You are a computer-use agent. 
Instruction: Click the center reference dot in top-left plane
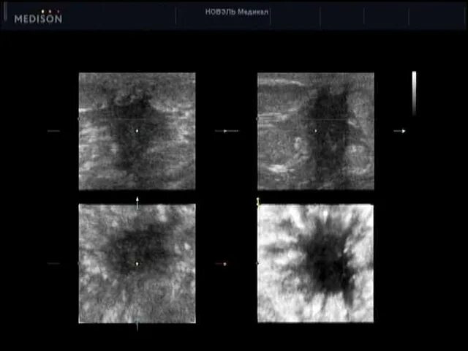(137, 131)
